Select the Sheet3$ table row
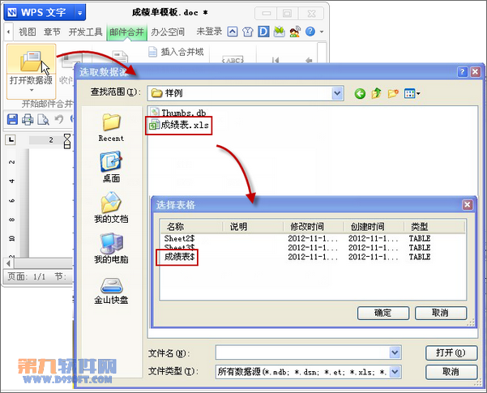This screenshot has height=393, width=487. [313, 248]
